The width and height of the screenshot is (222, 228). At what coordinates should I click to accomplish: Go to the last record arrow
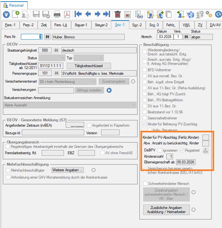click(x=107, y=14)
